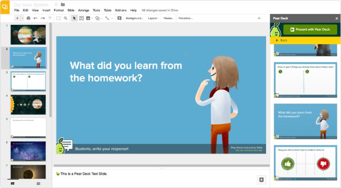Click the slide filmstrip scrollbar
The image size is (341, 188).
51,70
